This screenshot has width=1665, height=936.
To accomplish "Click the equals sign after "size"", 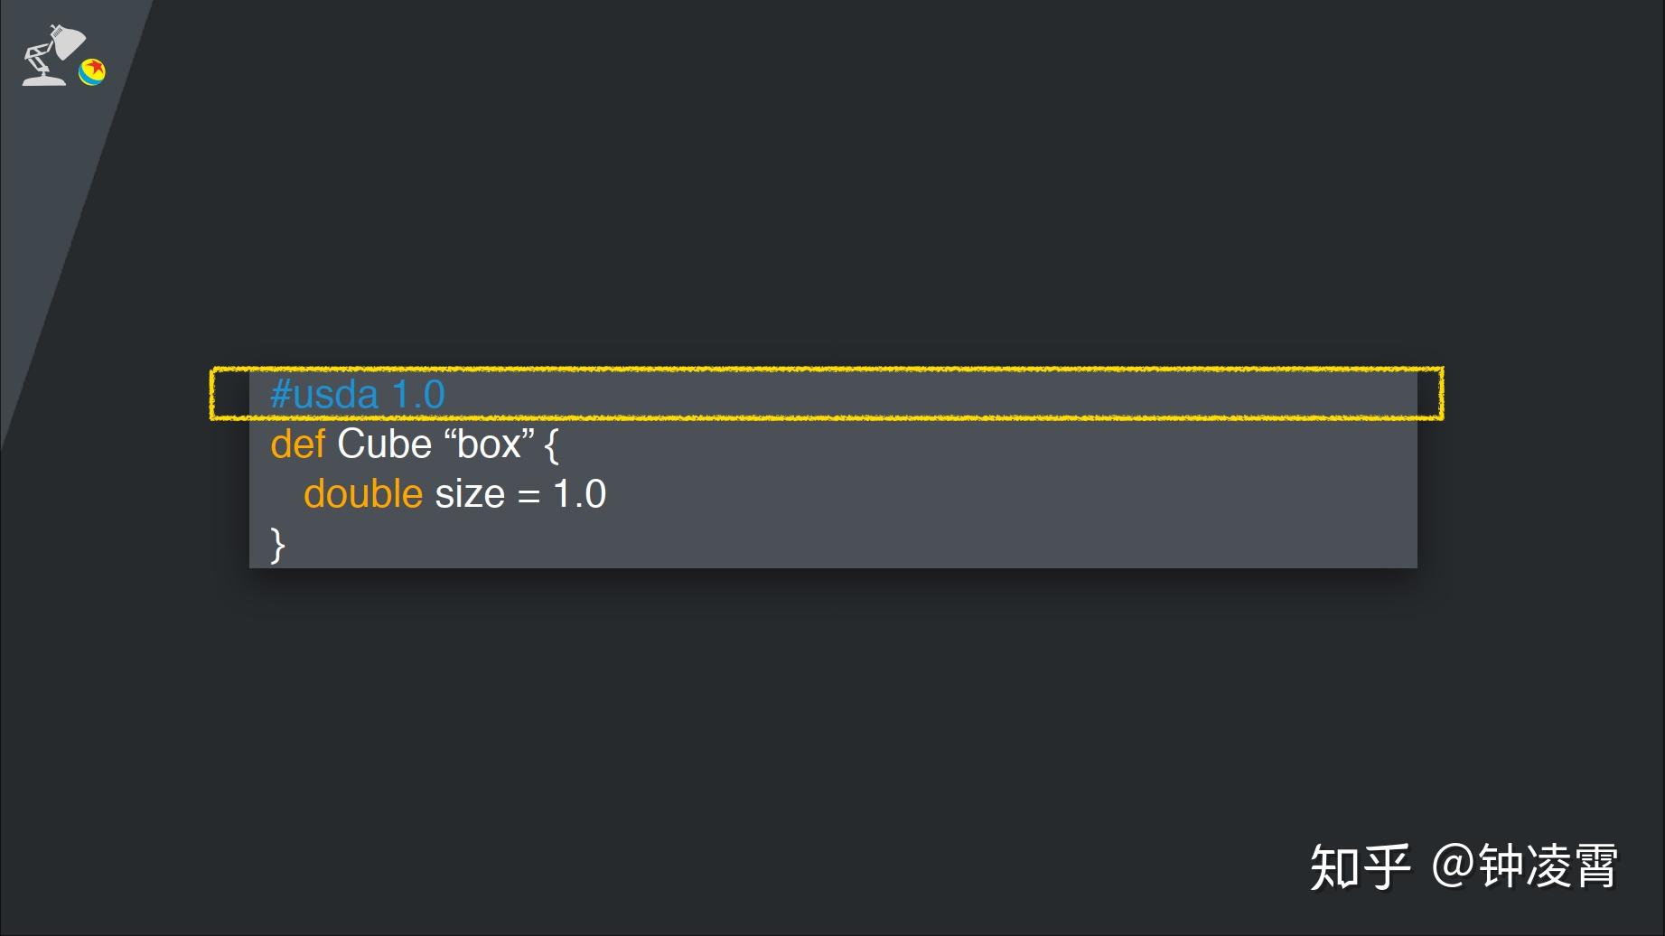I will coord(528,496).
